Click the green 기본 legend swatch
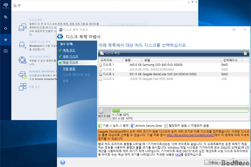Image resolution: width=251 pixels, height=167 pixels. (100, 126)
